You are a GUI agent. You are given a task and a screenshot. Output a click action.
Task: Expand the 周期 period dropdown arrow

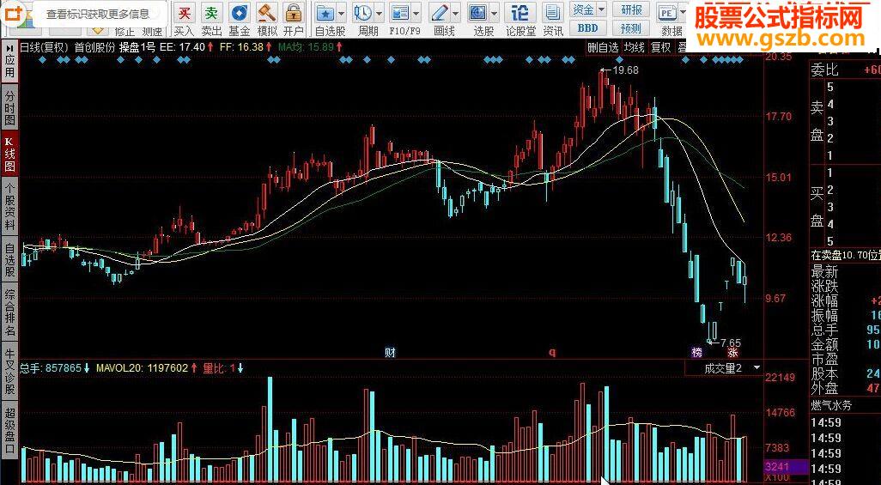pyautogui.click(x=380, y=12)
